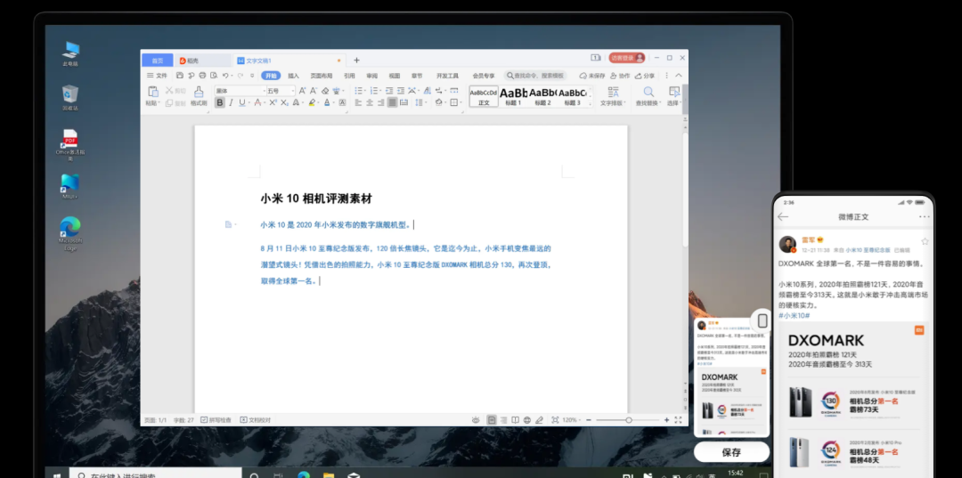Click the Text Layout (文字排版) icon

[613, 92]
